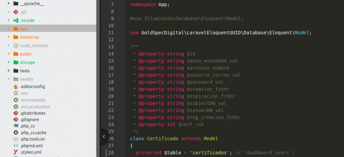Click the .gitattributes git icon
Screen dimensions: 344x157
pyautogui.click(x=15, y=113)
